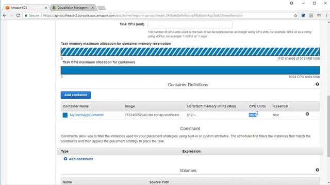Viewport: 330px width, 185px height.
Task: Click the task memory allocation striped bar
Action: (x=190, y=51)
